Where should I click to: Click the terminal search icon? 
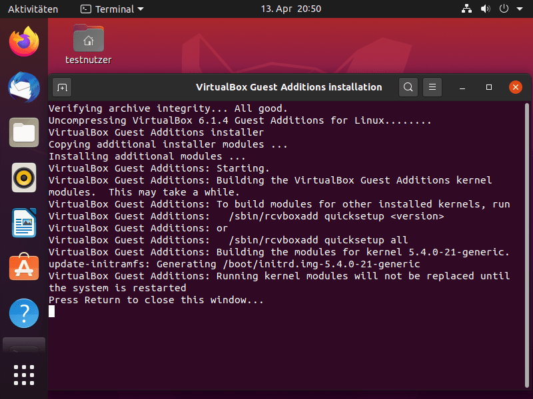408,87
